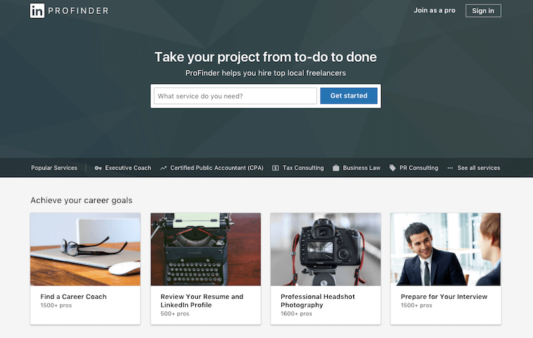
Task: Open the camera headshot photography image
Action: pos(326,250)
